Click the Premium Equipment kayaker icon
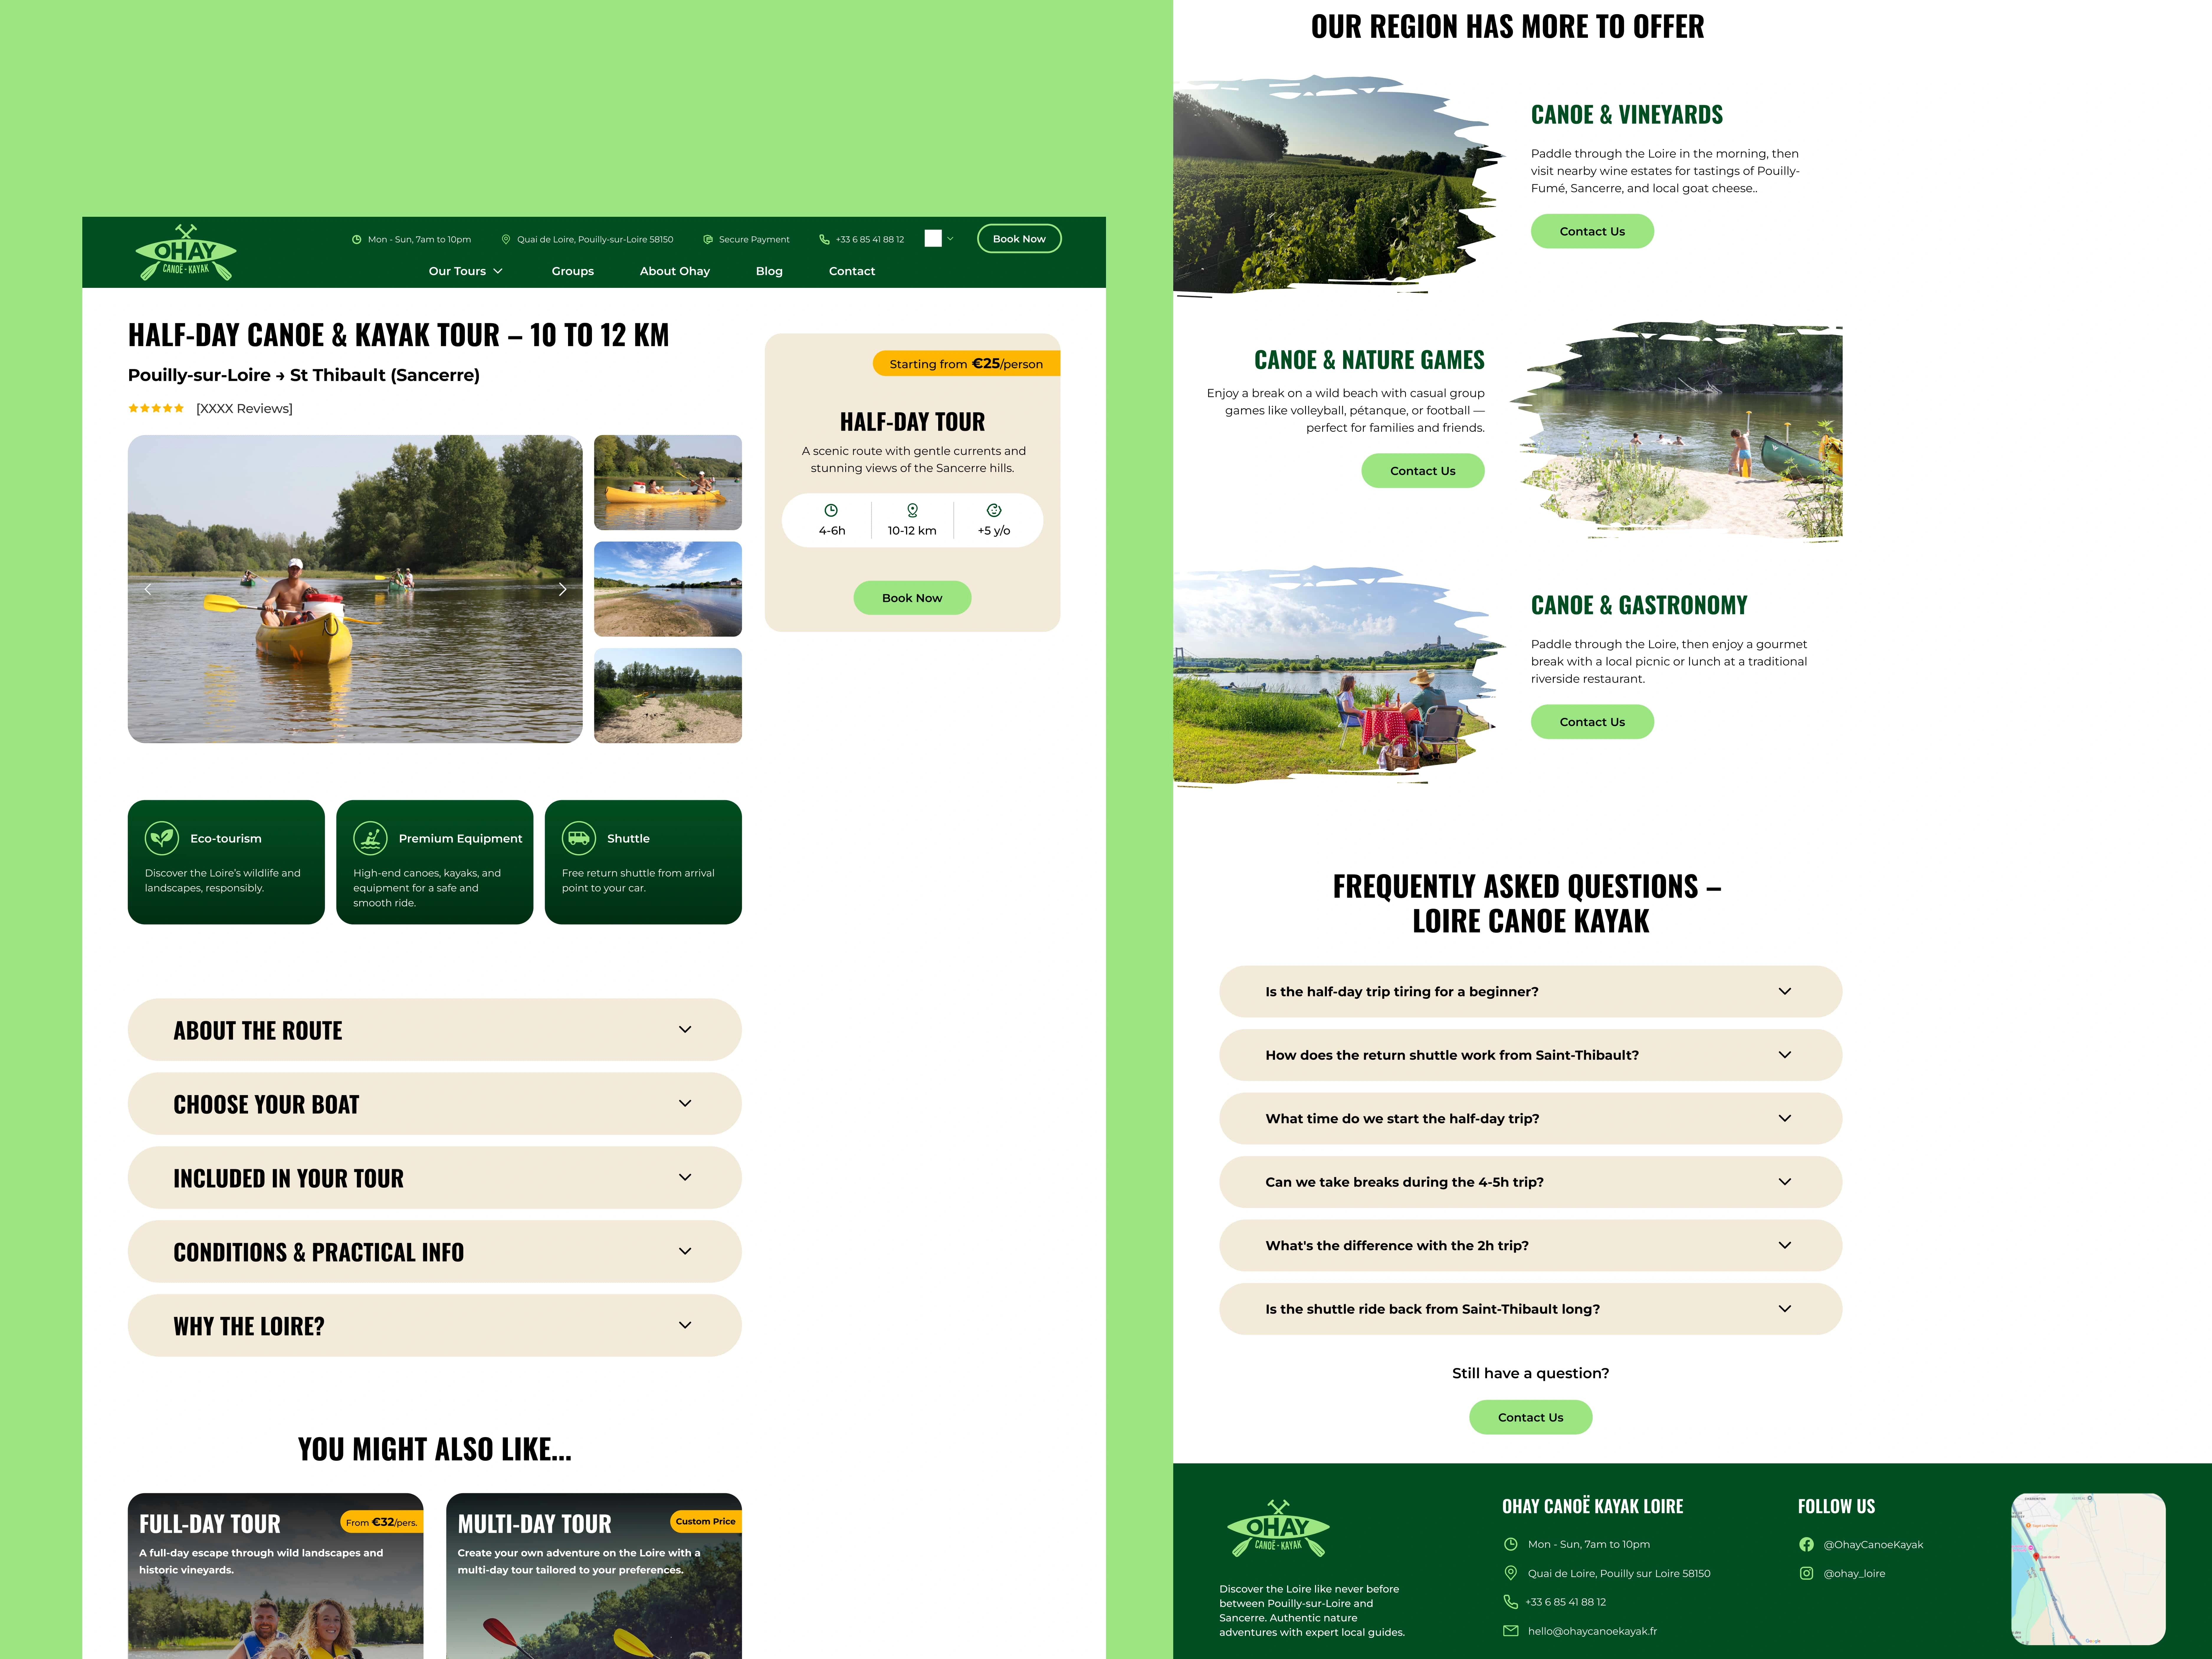 [370, 838]
